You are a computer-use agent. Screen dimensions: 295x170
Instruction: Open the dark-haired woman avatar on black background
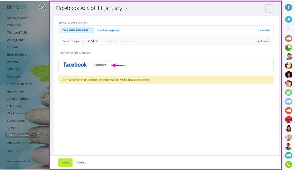(x=288, y=75)
